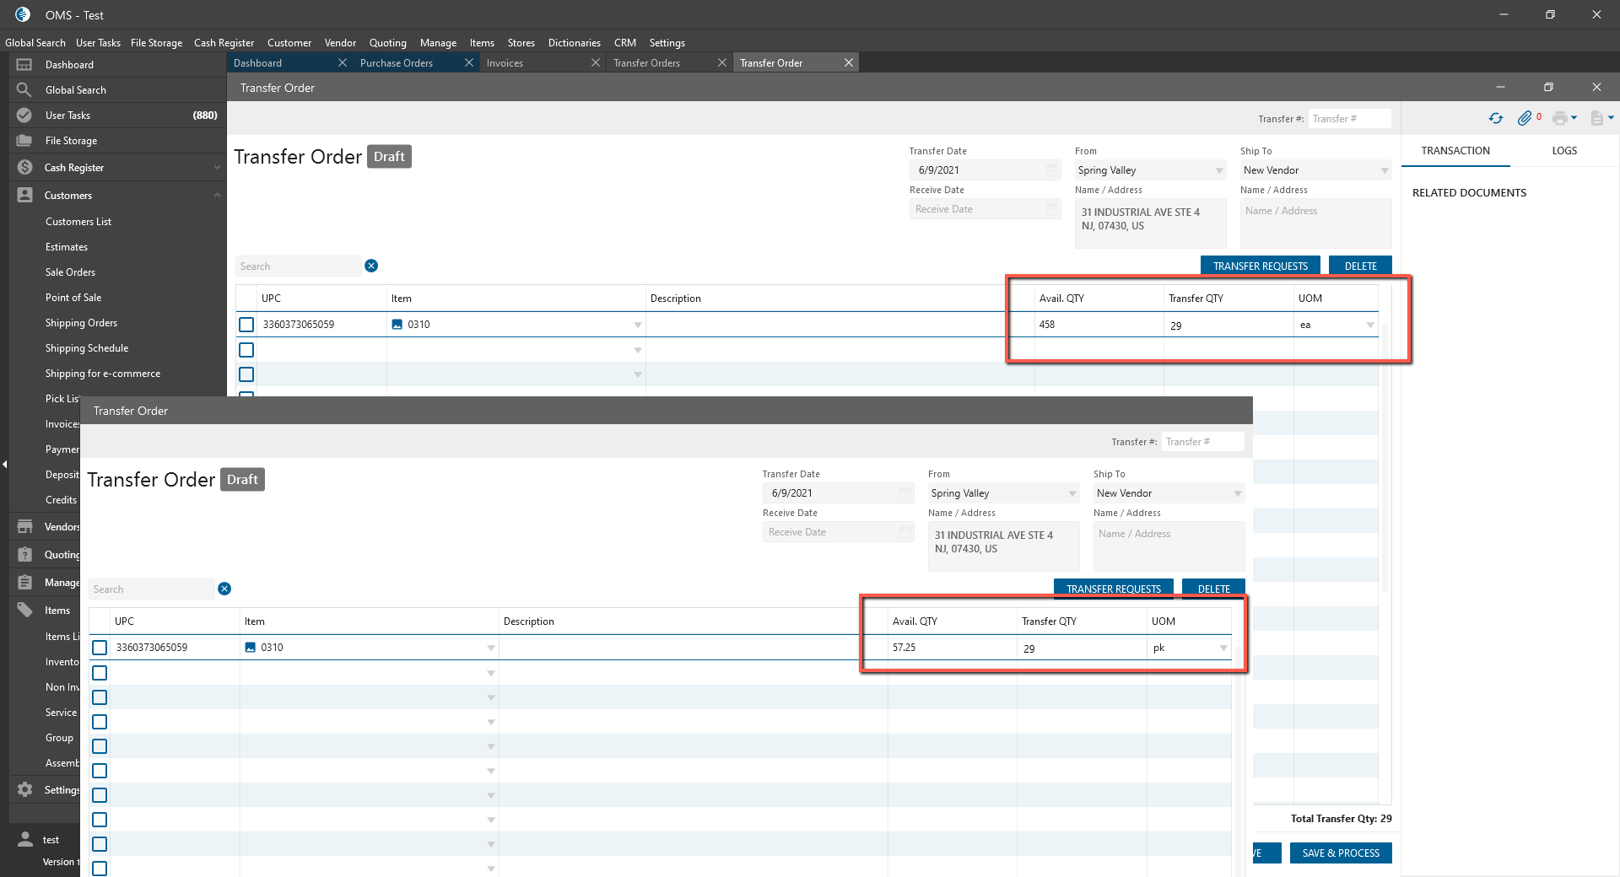The width and height of the screenshot is (1620, 877).
Task: Open Customers List in the sidebar
Action: (x=78, y=222)
